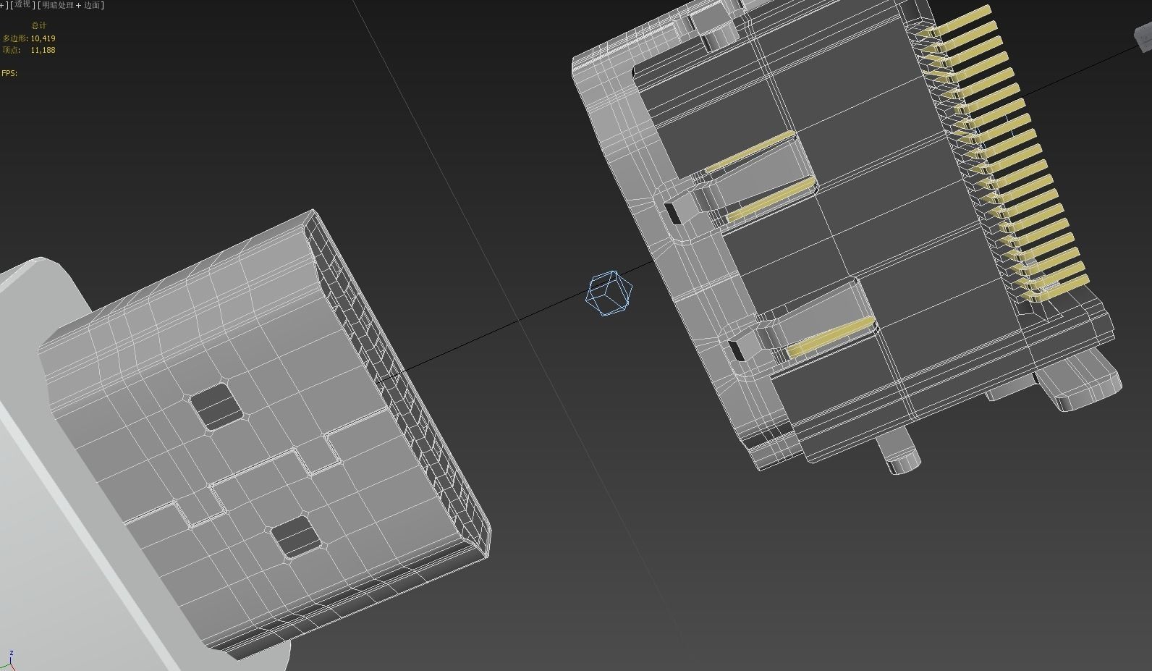Click the 总计 statistics header

(x=39, y=25)
